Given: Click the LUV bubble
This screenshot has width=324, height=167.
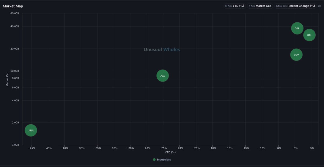Looking at the screenshot, I should (296, 55).
